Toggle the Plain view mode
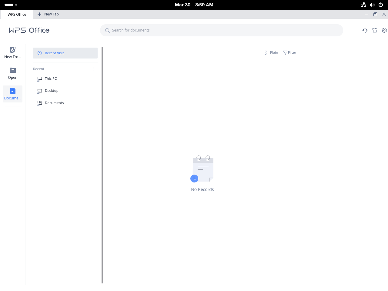The height and width of the screenshot is (291, 388). (271, 52)
